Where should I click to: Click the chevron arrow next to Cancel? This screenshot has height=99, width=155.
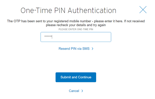point(82,91)
